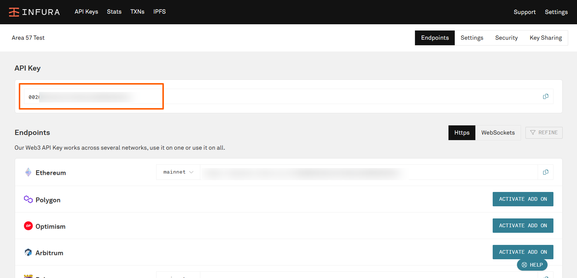Open the IPFS page
This screenshot has height=278, width=577.
tap(159, 12)
